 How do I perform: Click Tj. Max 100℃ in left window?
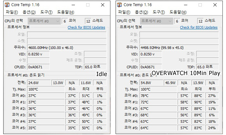pyautogui.click(x=46, y=89)
